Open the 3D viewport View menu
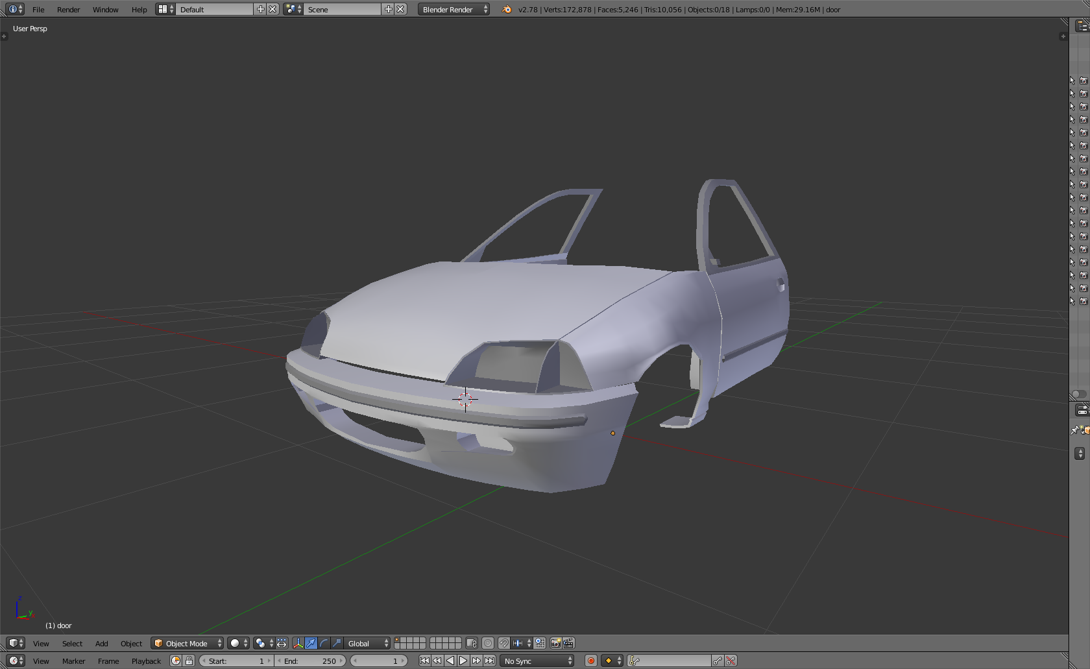 point(41,644)
